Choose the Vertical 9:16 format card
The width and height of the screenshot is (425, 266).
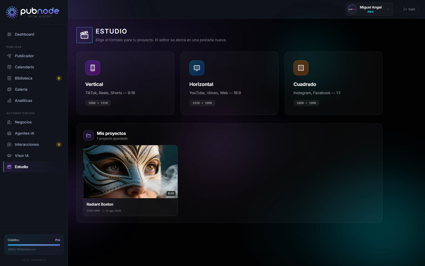[125, 83]
